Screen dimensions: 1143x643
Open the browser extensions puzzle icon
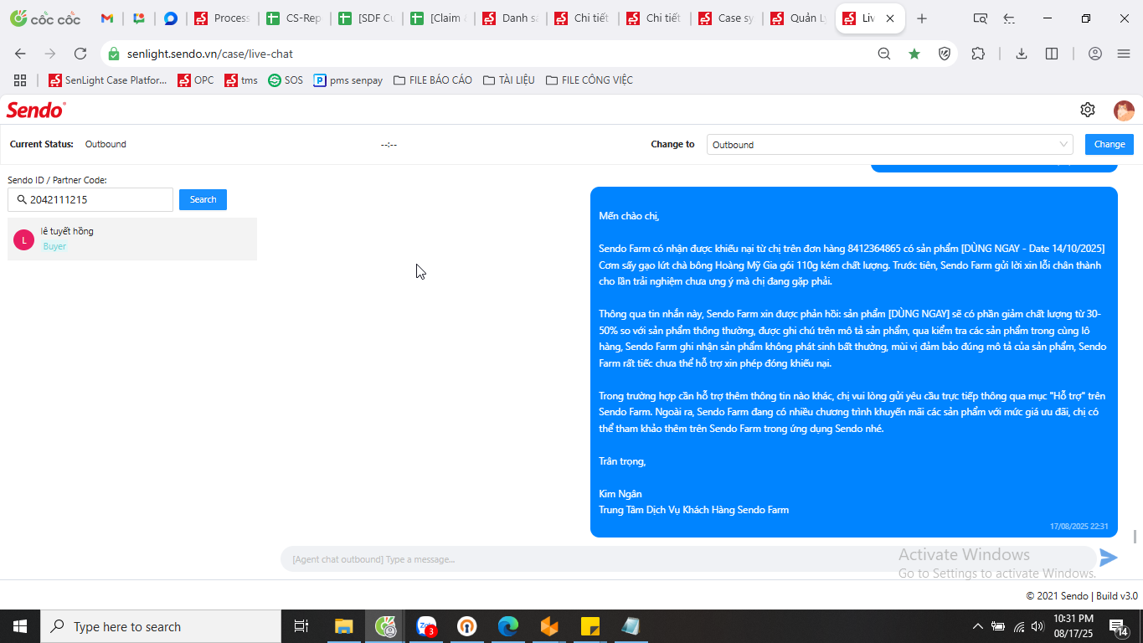click(x=978, y=54)
